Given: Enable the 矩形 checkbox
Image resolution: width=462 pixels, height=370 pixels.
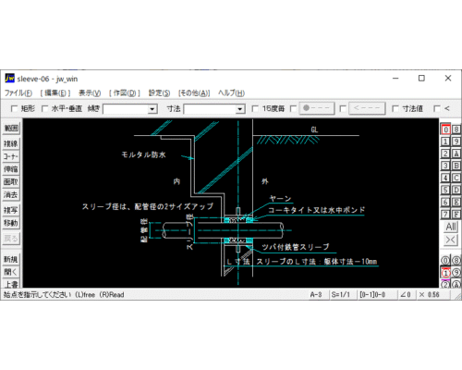Looking at the screenshot, I should point(14,108).
